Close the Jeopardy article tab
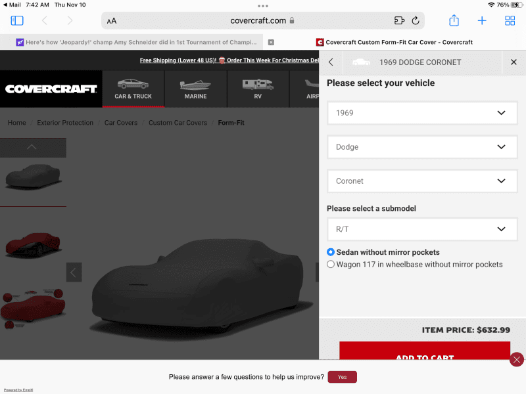 coord(271,42)
